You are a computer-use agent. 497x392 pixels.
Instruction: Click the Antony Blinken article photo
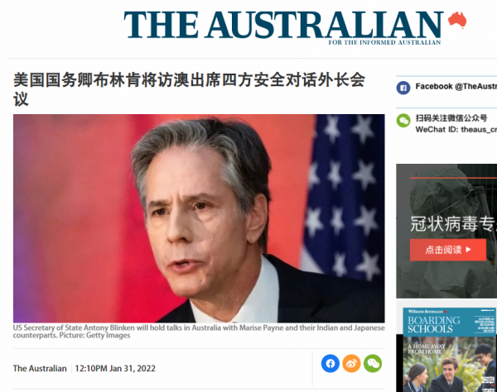[199, 218]
